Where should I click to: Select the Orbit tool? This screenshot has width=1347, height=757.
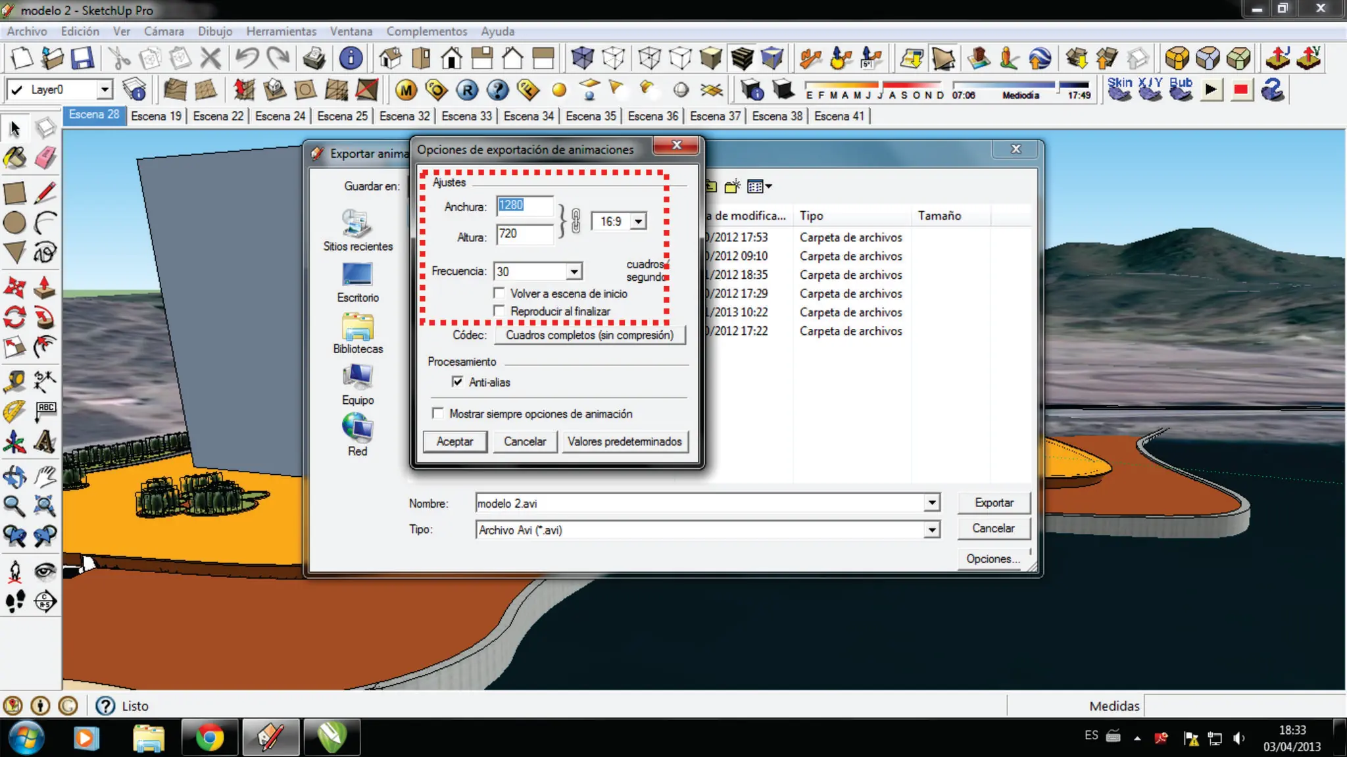[x=14, y=476]
